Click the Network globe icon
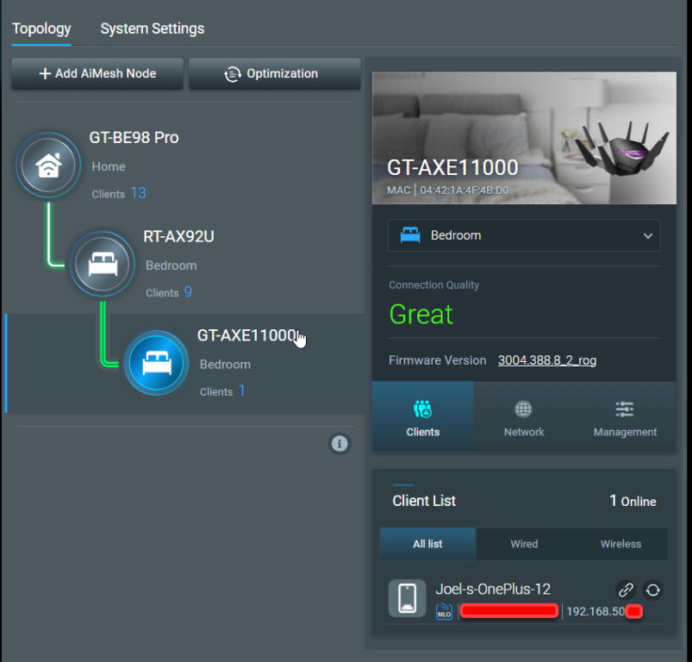 (523, 409)
